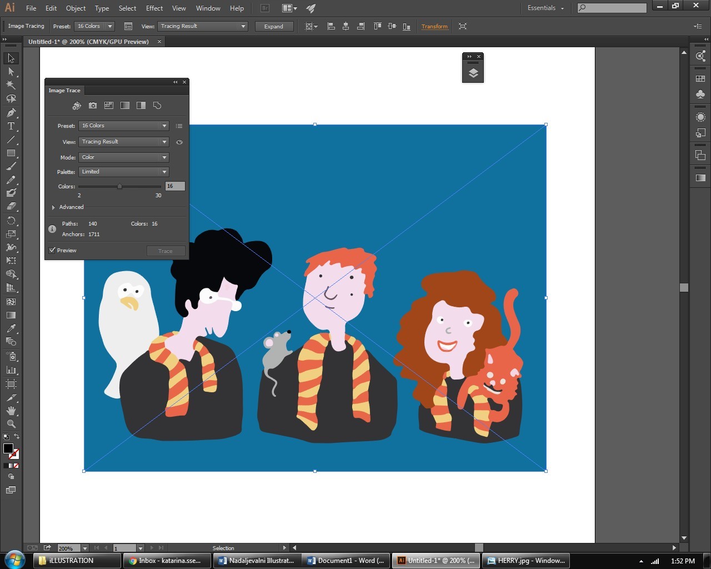Activate the Type tool

click(11, 126)
